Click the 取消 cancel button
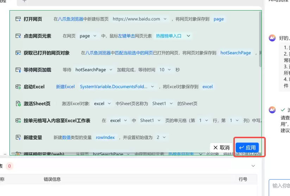The image size is (290, 196). [x=221, y=148]
